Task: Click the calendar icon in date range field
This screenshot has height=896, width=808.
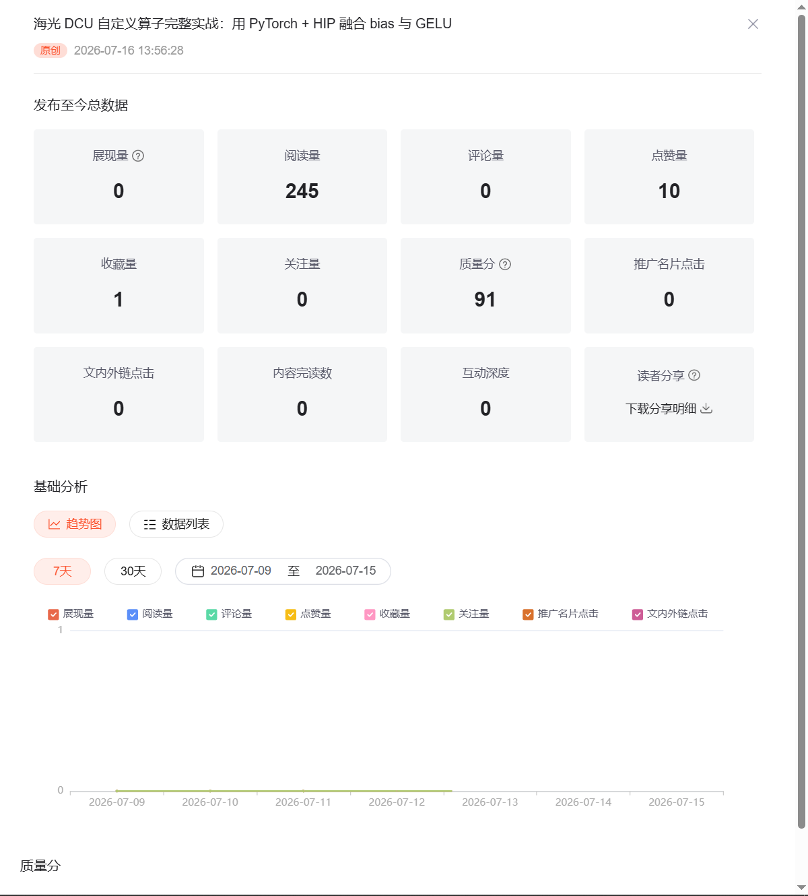Action: click(x=198, y=571)
